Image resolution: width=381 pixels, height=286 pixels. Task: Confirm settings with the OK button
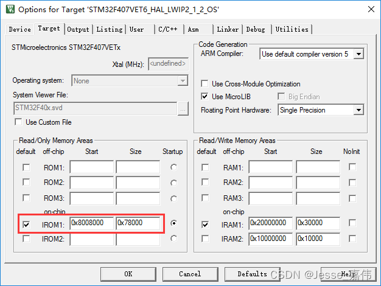(128, 274)
